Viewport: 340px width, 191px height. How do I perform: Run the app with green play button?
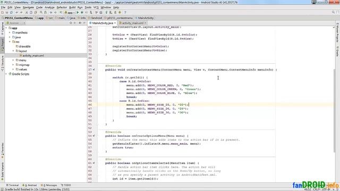[78, 13]
